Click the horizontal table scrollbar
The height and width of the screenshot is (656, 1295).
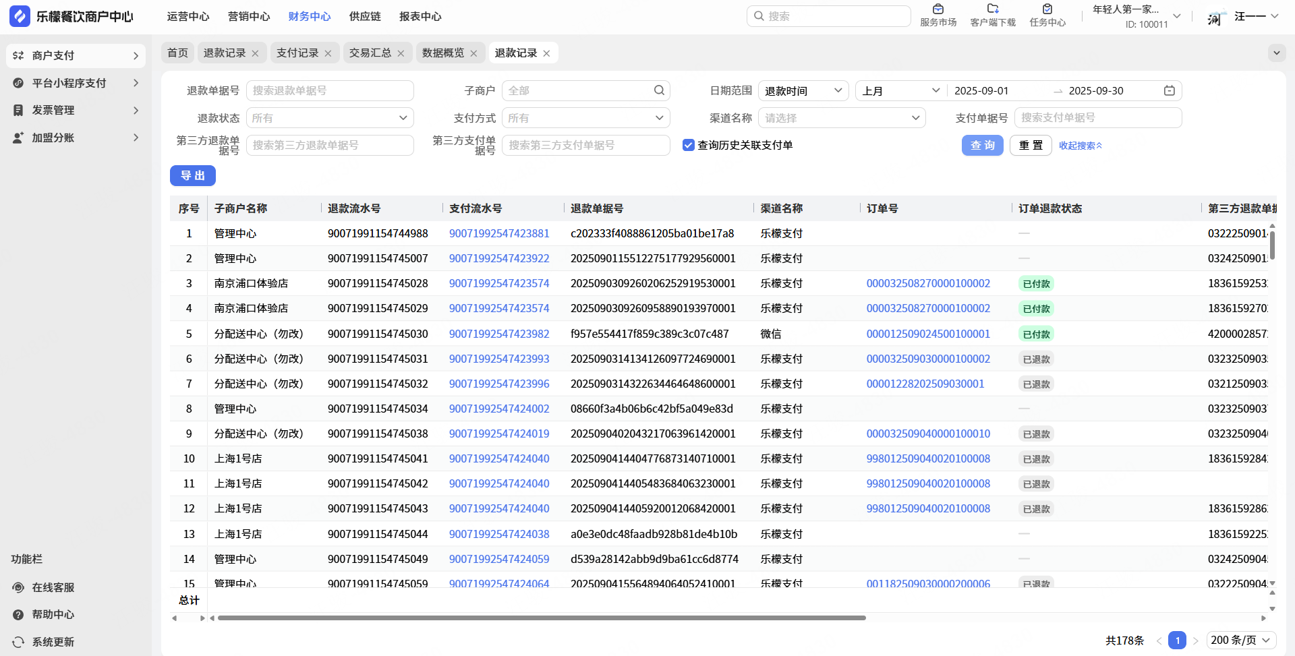pyautogui.click(x=541, y=618)
